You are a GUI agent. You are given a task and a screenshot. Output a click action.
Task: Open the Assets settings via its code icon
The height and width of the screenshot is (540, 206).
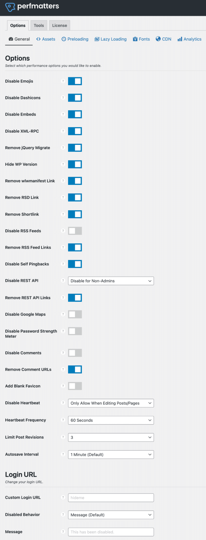pos(38,39)
